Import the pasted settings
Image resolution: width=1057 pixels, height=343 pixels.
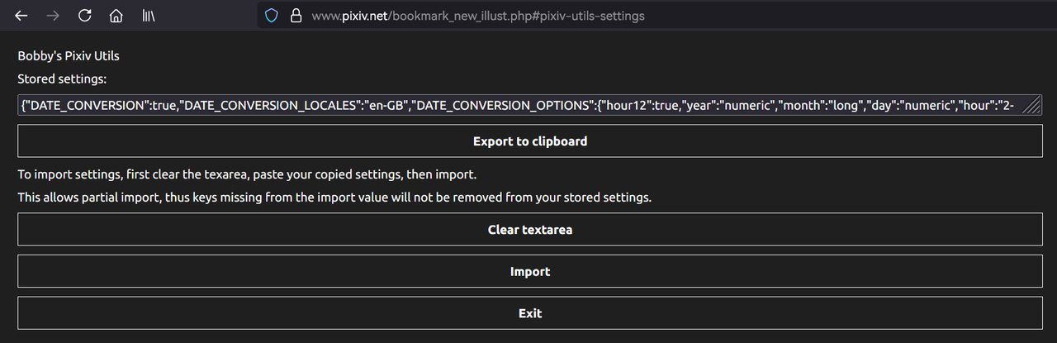(529, 271)
